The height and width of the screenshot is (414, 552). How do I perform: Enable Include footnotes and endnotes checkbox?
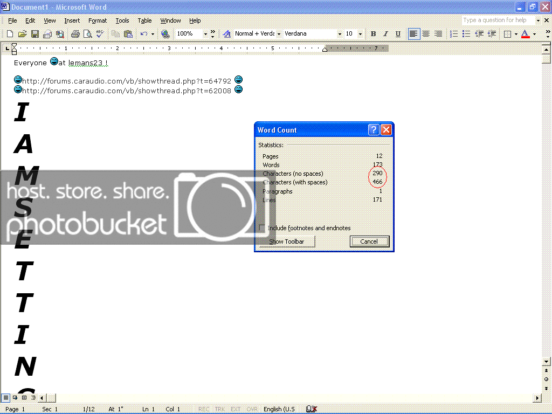[x=262, y=228]
